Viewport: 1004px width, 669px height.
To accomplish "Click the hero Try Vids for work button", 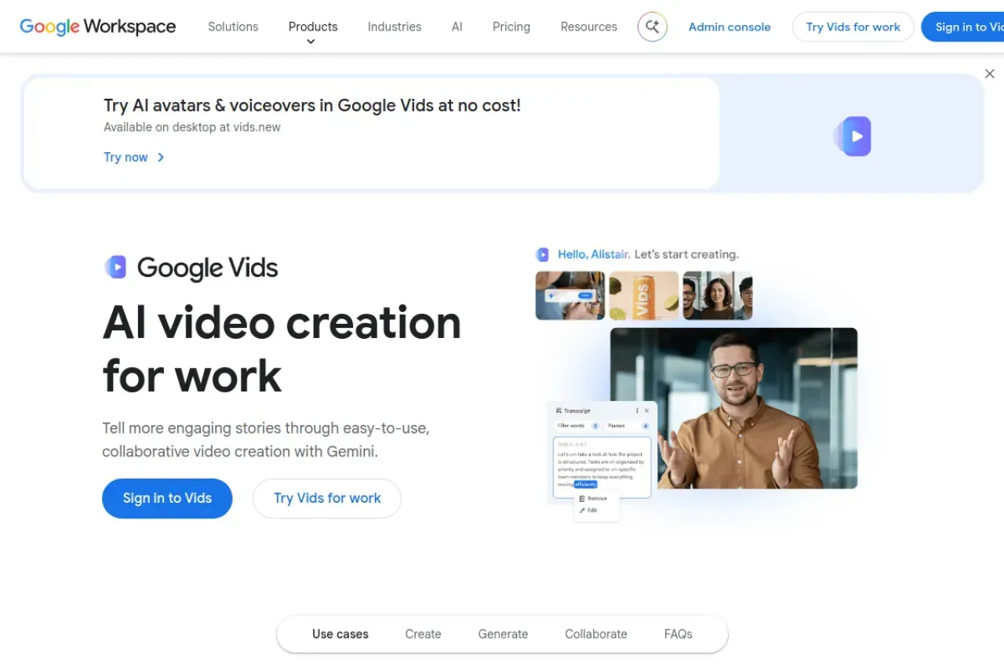I will (x=327, y=498).
